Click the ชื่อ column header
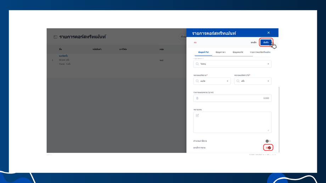326x183 pixels. click(x=60, y=49)
